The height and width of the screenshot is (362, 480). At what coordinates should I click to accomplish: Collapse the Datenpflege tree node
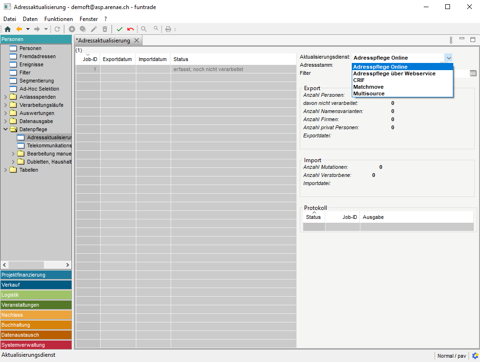[x=6, y=129]
